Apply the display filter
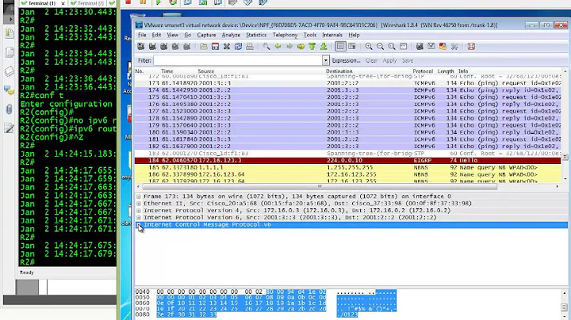Viewport: 571px width, 320px height. coord(389,60)
